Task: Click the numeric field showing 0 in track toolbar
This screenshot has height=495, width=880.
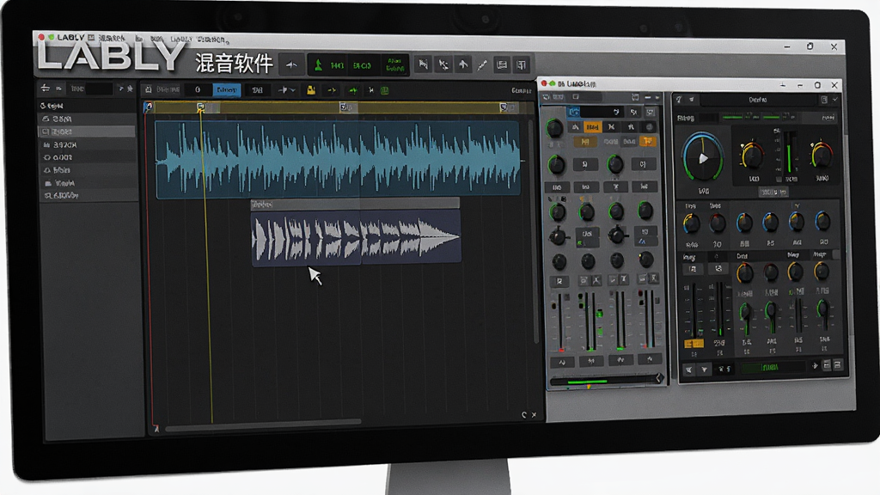Action: [x=199, y=89]
